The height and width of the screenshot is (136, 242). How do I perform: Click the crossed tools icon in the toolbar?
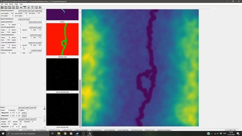pos(25,7)
